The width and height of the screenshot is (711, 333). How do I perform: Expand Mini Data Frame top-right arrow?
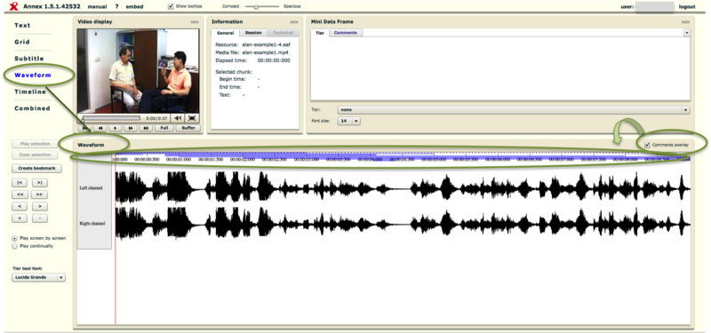pos(686,33)
